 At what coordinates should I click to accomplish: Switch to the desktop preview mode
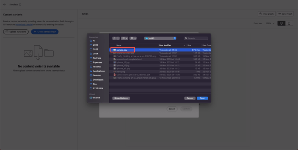pyautogui.click(x=281, y=23)
